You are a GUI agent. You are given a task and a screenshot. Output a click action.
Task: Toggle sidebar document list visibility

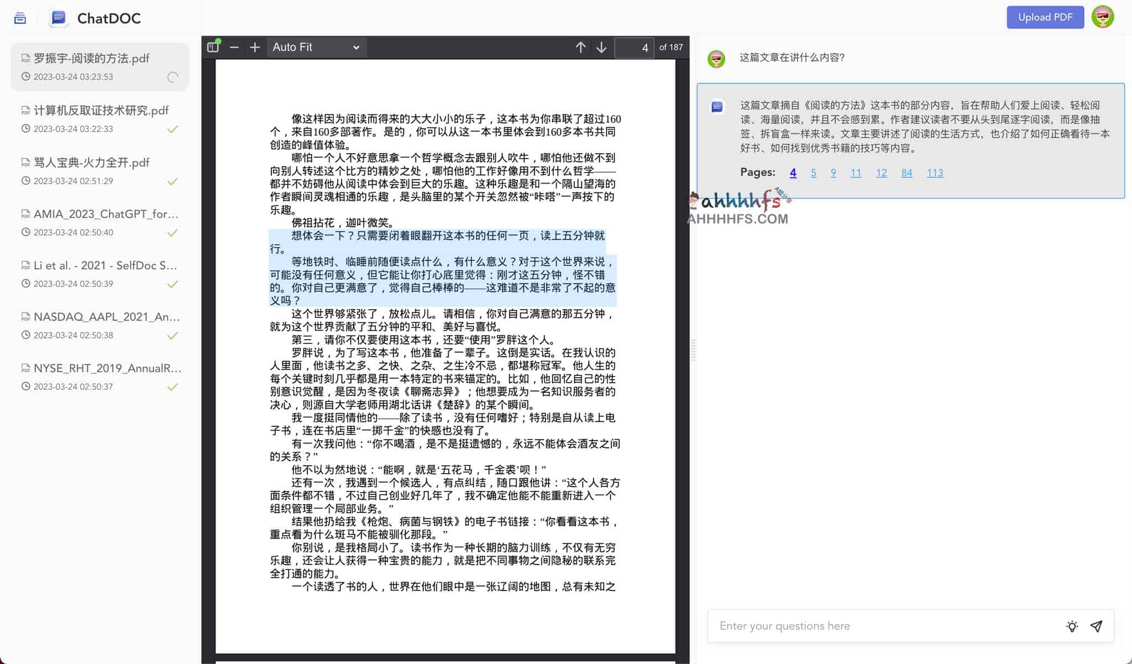(20, 16)
